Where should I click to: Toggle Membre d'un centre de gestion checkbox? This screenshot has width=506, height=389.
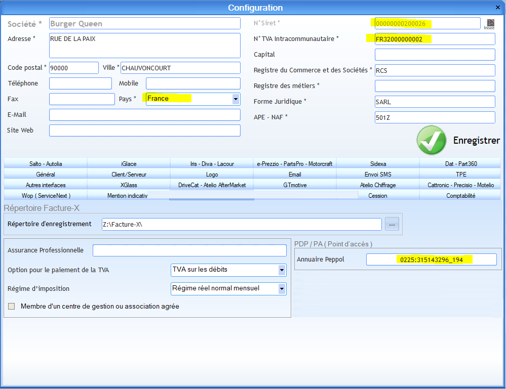click(12, 307)
